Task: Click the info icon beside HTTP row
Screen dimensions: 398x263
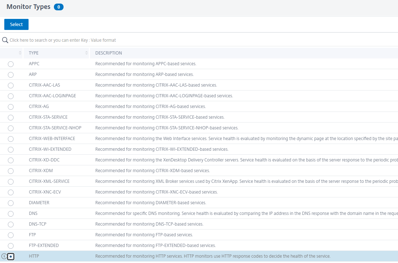Action: pos(4,256)
